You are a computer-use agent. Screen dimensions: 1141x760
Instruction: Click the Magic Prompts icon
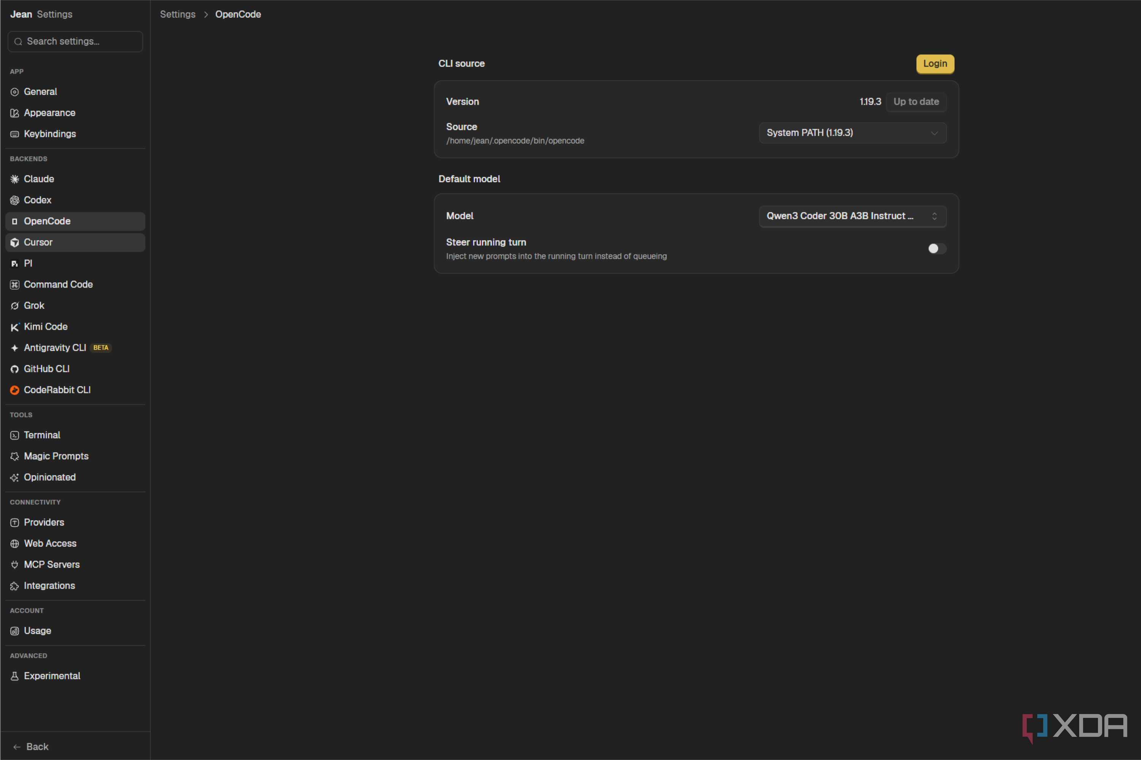(x=14, y=457)
